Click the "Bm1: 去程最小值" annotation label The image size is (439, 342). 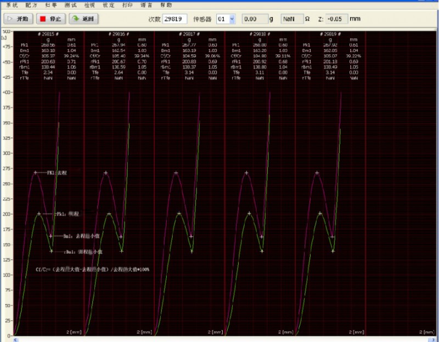click(81, 236)
